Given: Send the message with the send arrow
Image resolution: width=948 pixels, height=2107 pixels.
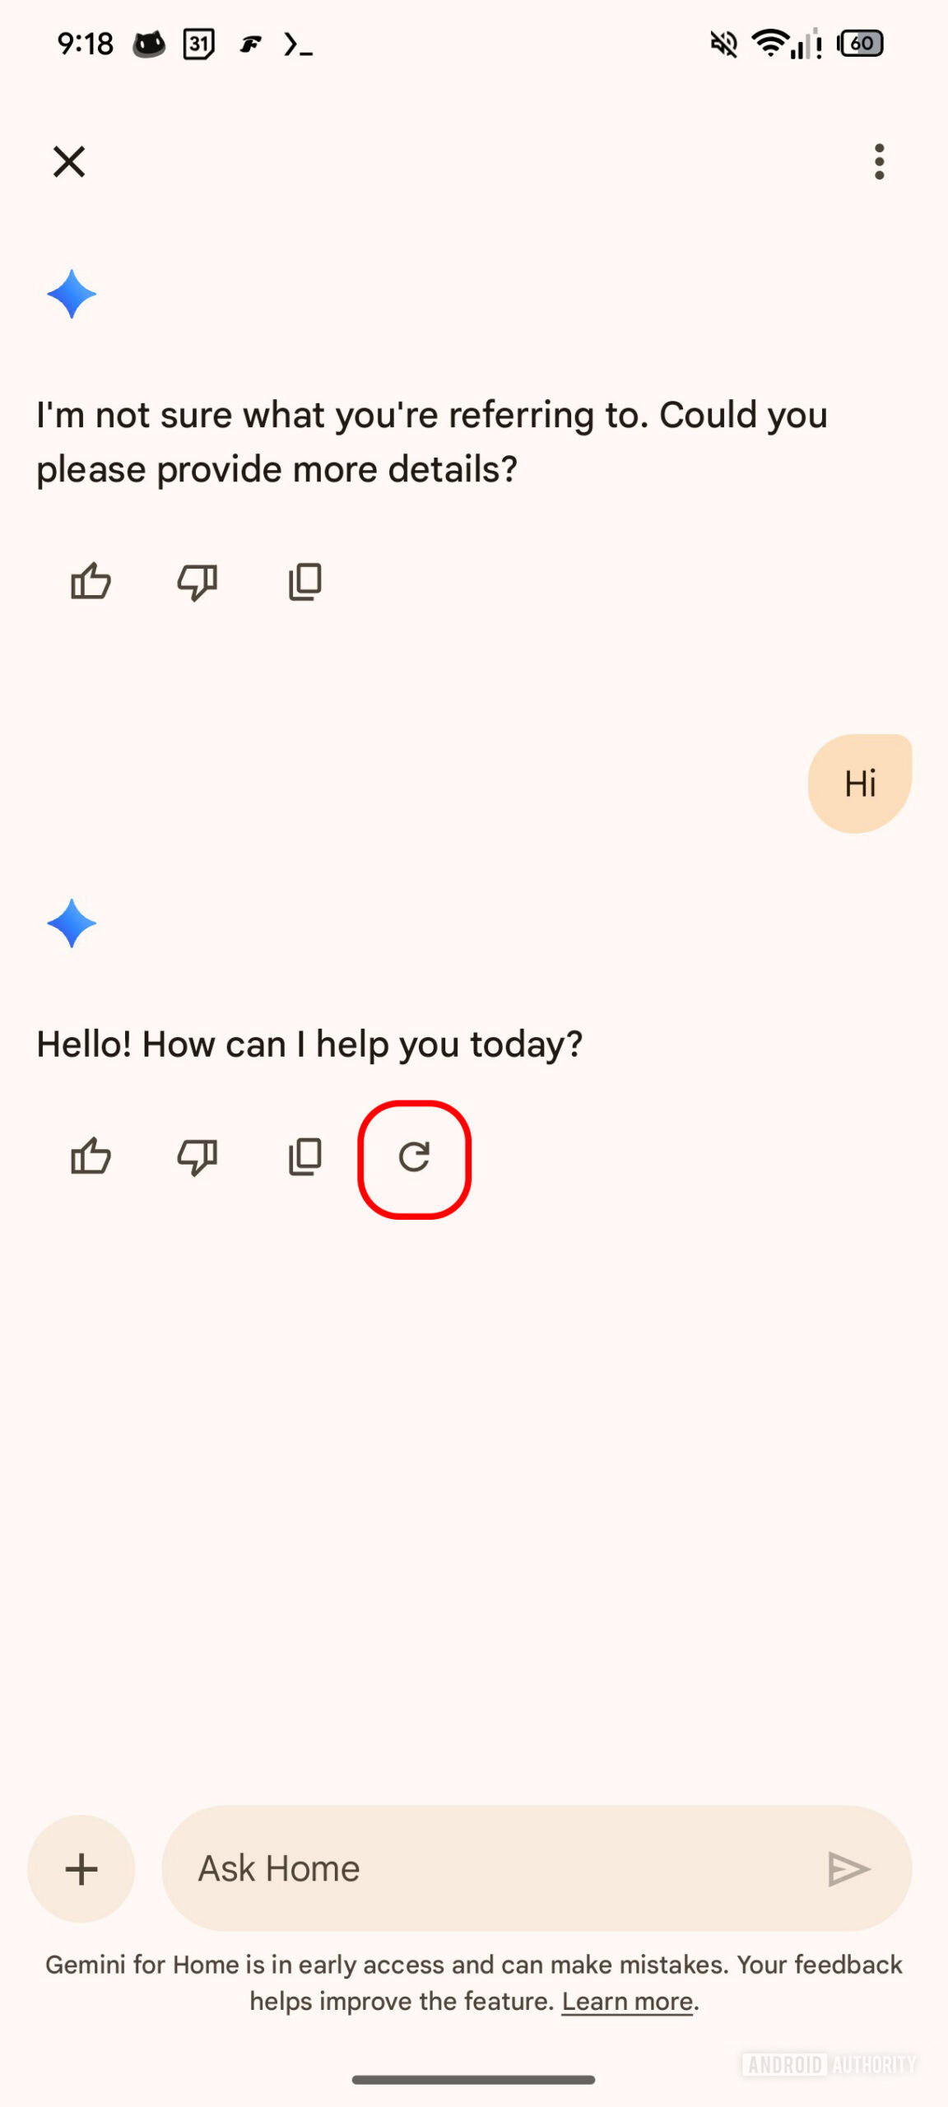Looking at the screenshot, I should click(851, 1868).
